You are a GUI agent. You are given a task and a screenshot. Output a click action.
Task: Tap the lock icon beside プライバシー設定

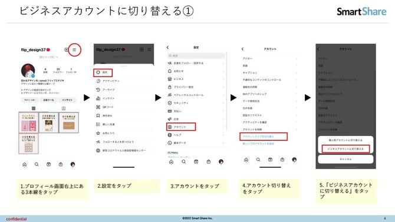tap(170, 87)
